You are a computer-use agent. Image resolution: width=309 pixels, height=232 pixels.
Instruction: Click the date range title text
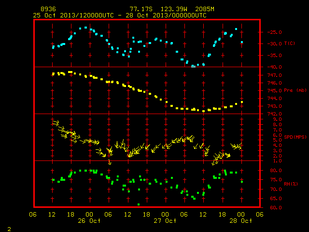(120, 15)
